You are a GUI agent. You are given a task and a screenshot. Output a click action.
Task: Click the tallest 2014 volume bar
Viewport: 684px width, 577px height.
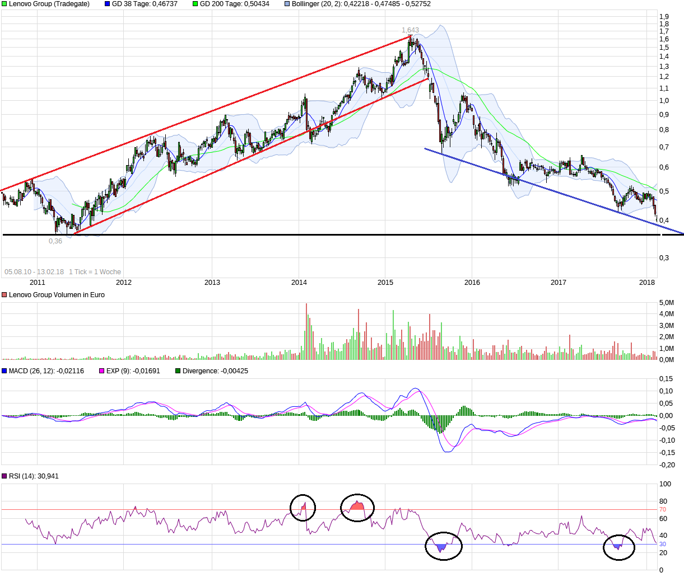pyautogui.click(x=306, y=331)
